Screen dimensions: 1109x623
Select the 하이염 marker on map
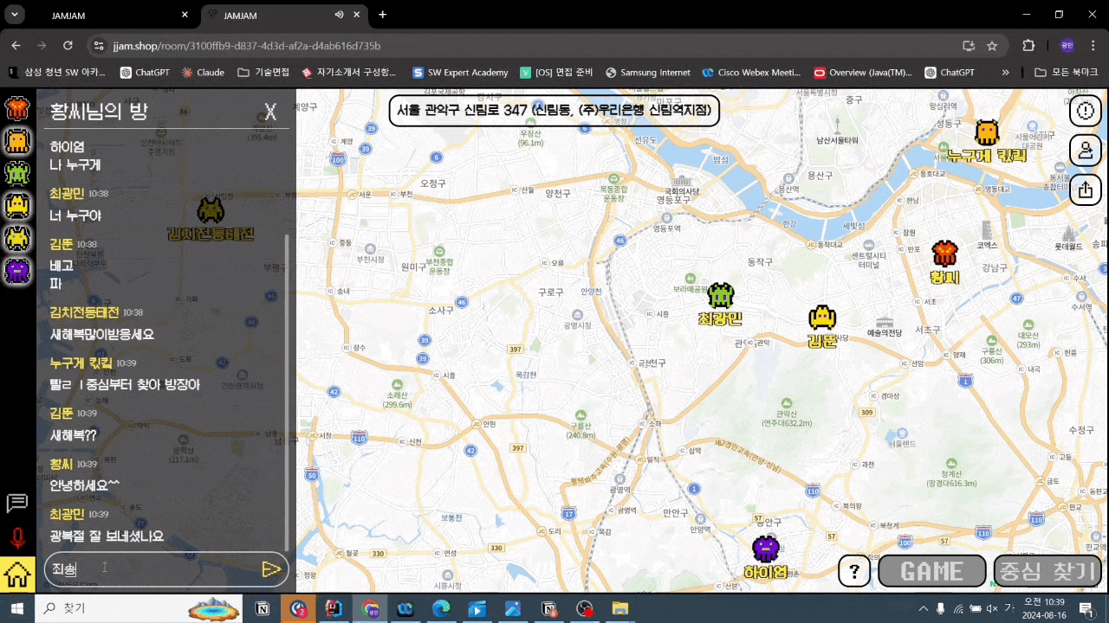pyautogui.click(x=766, y=558)
